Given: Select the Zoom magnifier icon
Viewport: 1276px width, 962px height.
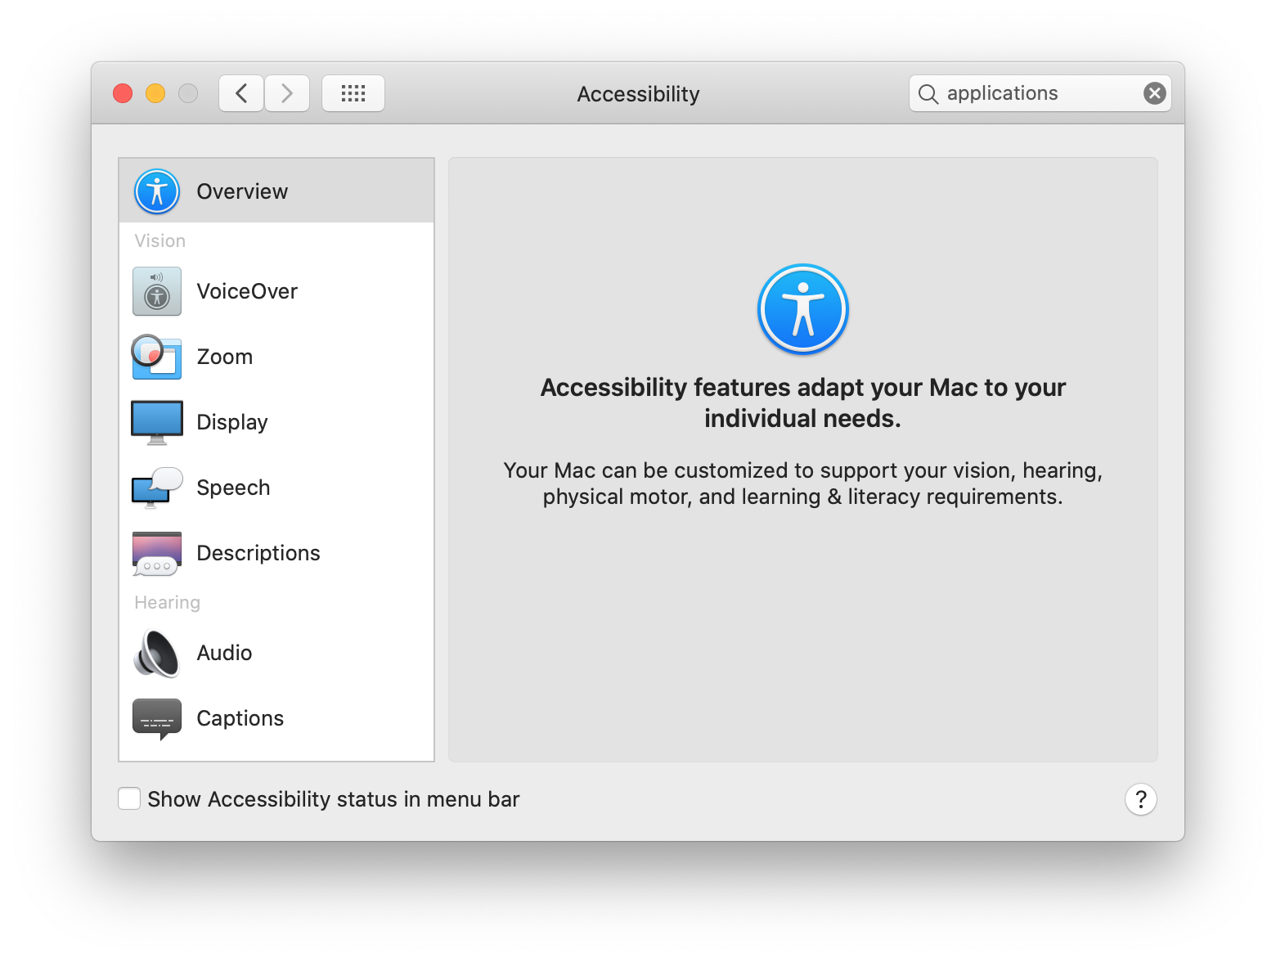Looking at the screenshot, I should (x=156, y=357).
